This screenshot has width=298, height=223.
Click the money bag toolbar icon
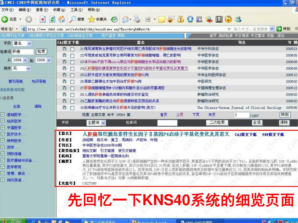point(181,19)
